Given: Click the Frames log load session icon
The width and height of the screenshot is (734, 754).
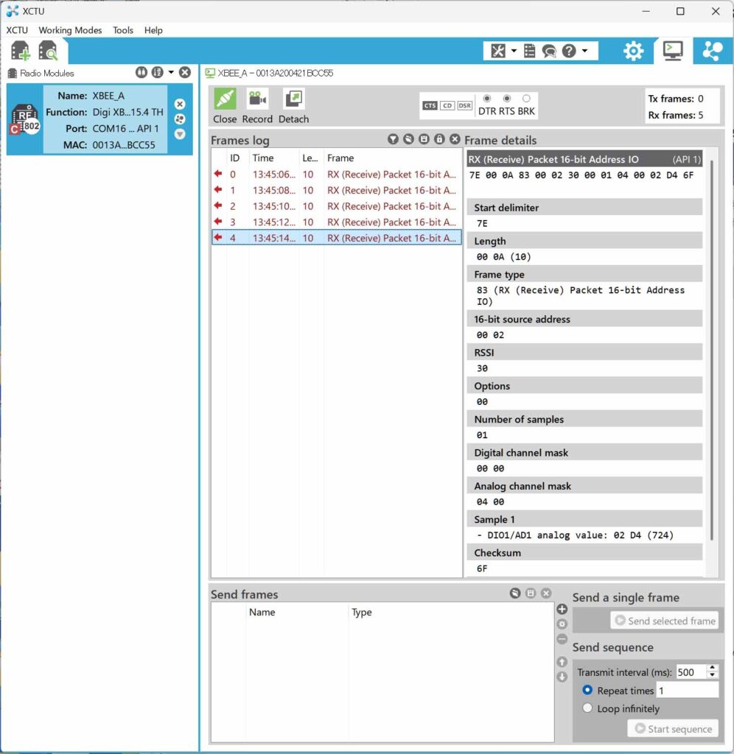Looking at the screenshot, I should pos(408,139).
